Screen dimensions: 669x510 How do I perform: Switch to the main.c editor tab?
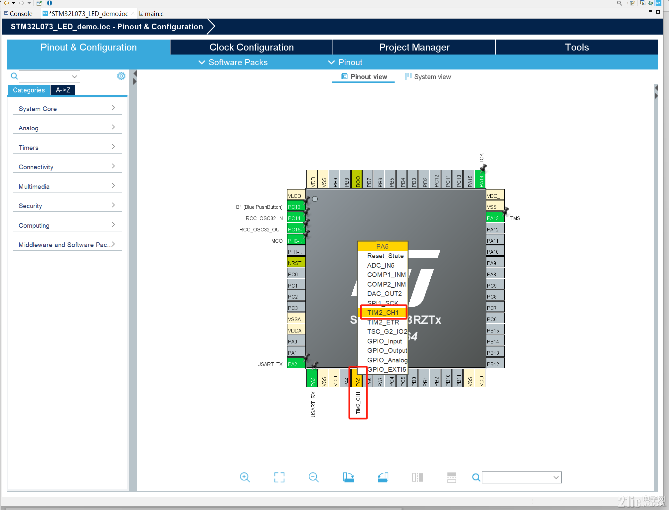click(154, 14)
